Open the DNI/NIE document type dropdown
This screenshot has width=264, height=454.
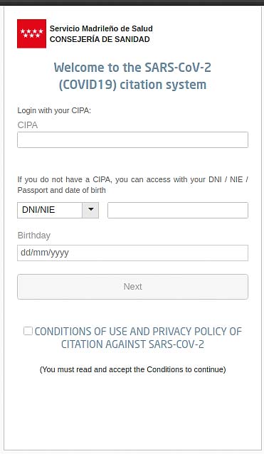pos(58,210)
